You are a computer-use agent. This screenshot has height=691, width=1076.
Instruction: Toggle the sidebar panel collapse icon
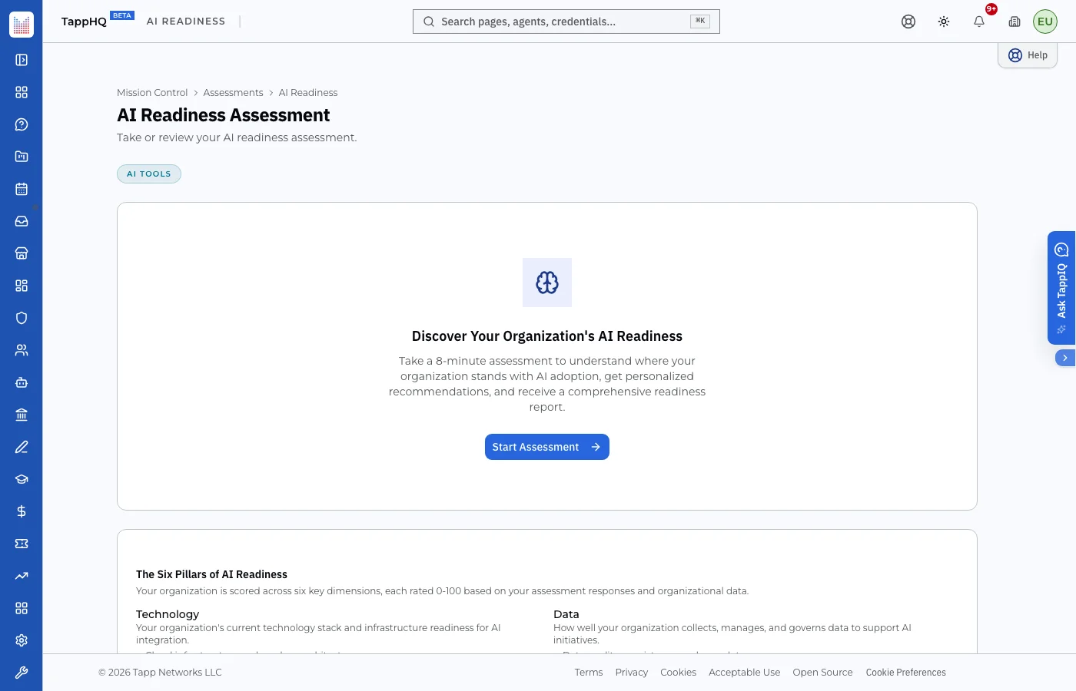click(22, 60)
